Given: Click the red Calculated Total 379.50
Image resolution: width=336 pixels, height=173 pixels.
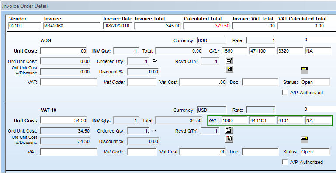Looking at the screenshot, I should (x=207, y=26).
